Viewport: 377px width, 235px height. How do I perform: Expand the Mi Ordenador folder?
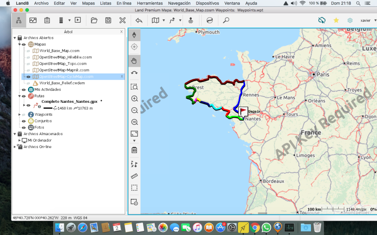coord(20,140)
